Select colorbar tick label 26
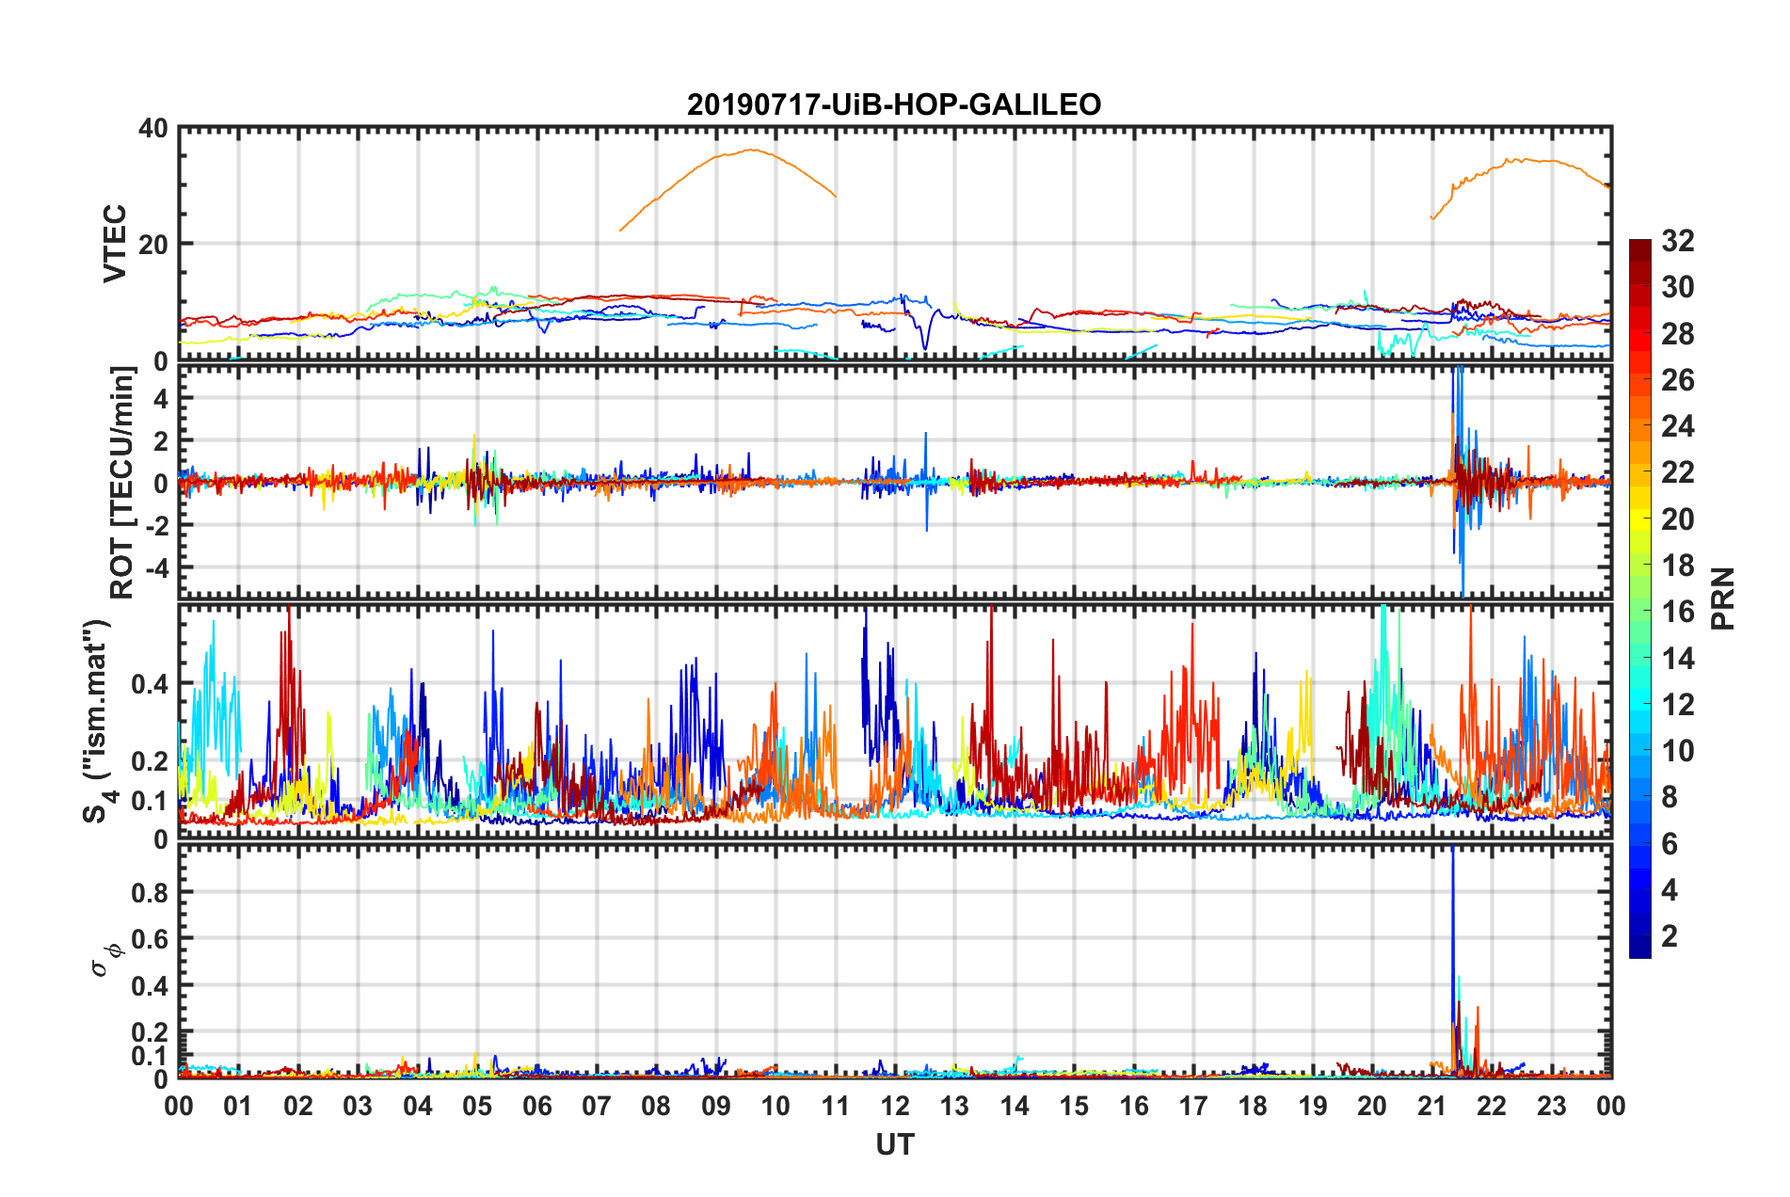The height and width of the screenshot is (1197, 1790). click(1678, 380)
